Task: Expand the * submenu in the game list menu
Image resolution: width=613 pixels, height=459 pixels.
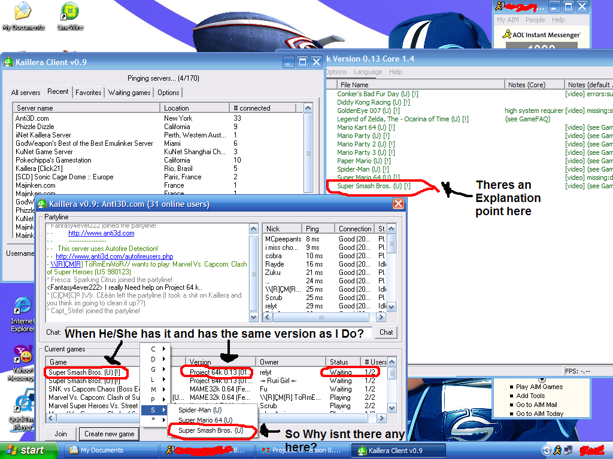Action: pyautogui.click(x=154, y=420)
